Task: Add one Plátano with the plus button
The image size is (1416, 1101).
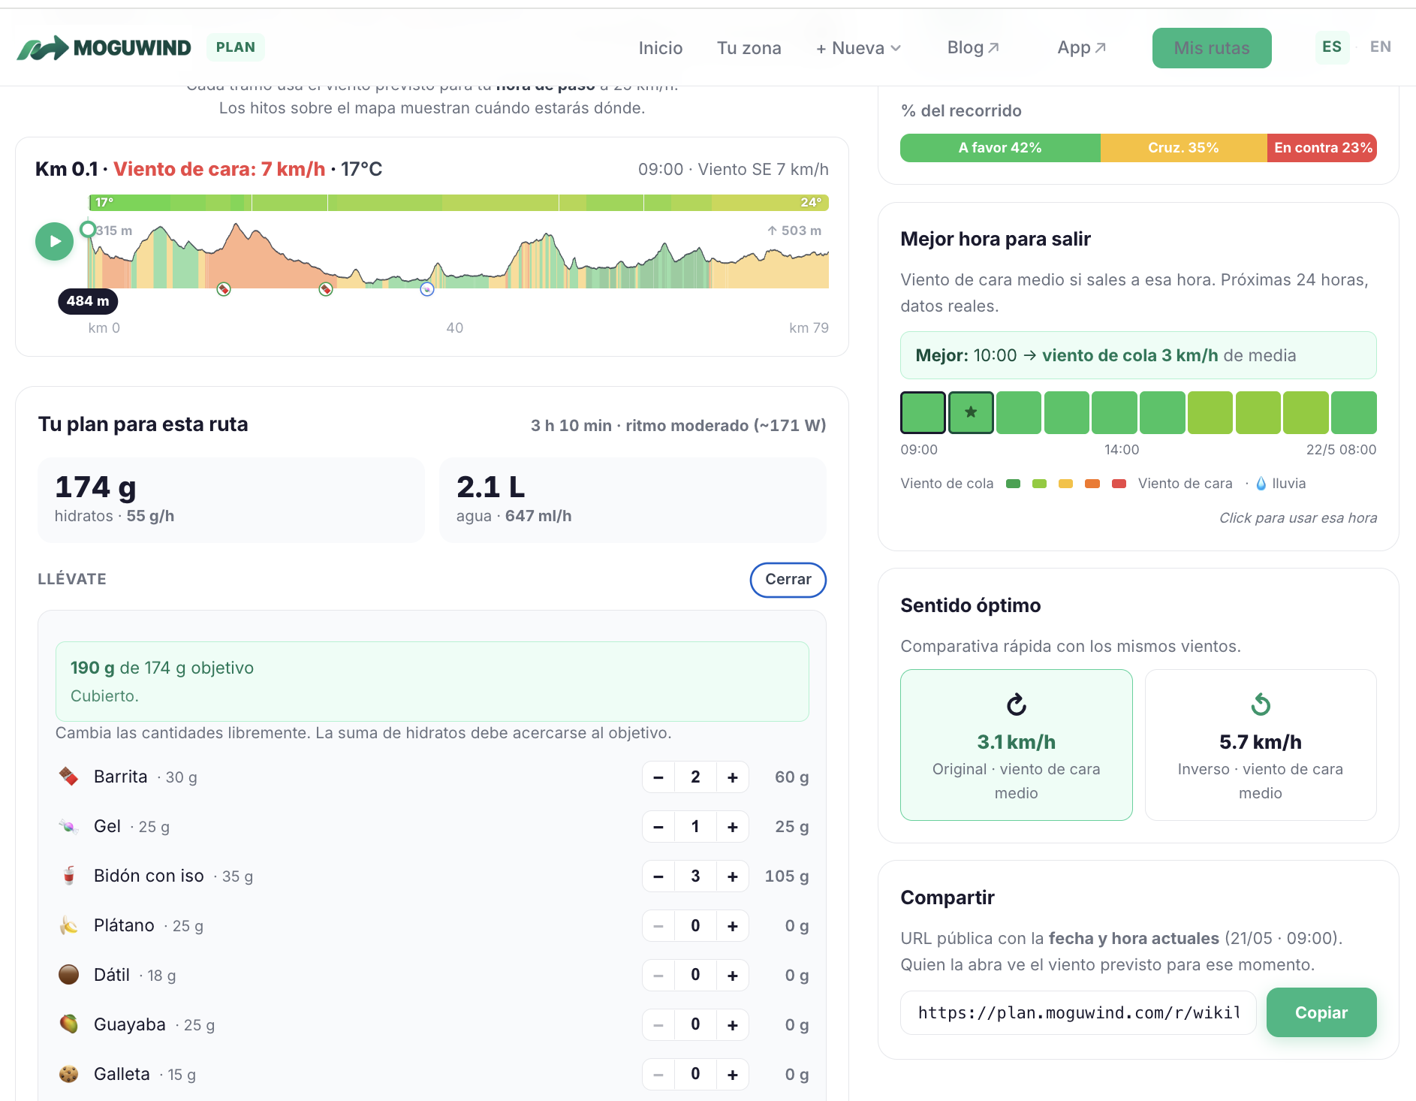Action: tap(732, 926)
